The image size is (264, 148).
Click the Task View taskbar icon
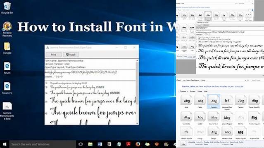(81, 144)
